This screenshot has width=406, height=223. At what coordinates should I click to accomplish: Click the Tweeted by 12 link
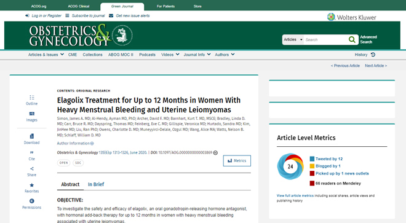329,159
